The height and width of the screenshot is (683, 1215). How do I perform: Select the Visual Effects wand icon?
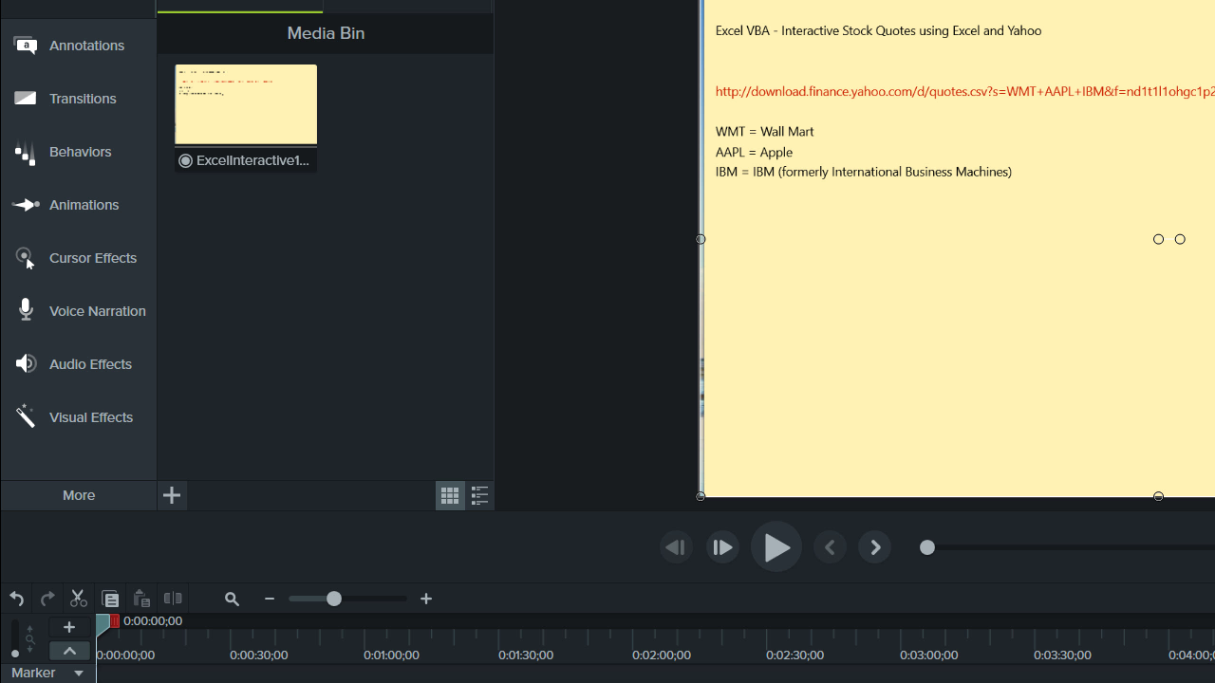[x=26, y=416]
